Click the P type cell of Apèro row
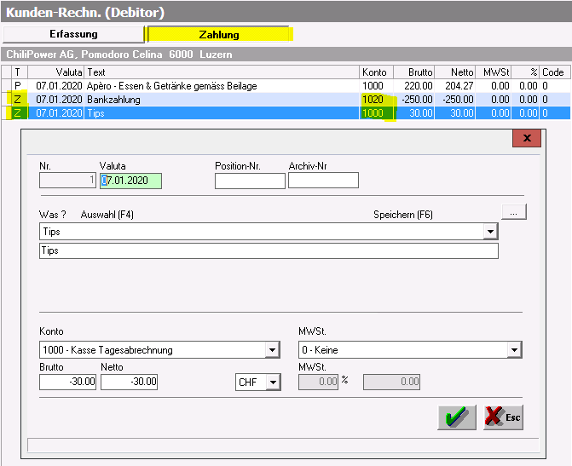Viewport: 572px width, 466px height. tap(18, 86)
